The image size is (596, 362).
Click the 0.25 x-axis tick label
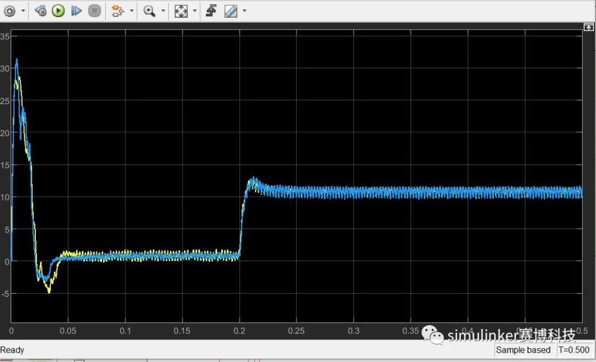296,331
